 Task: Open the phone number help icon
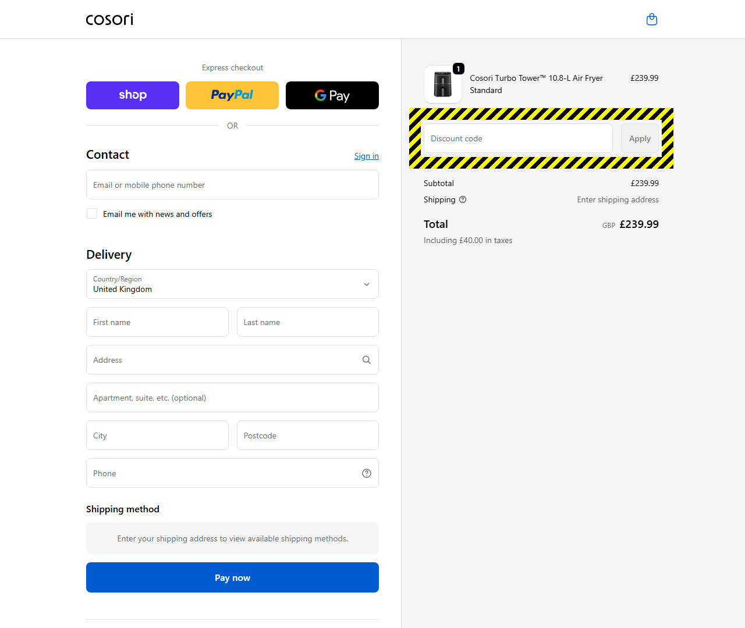point(366,473)
